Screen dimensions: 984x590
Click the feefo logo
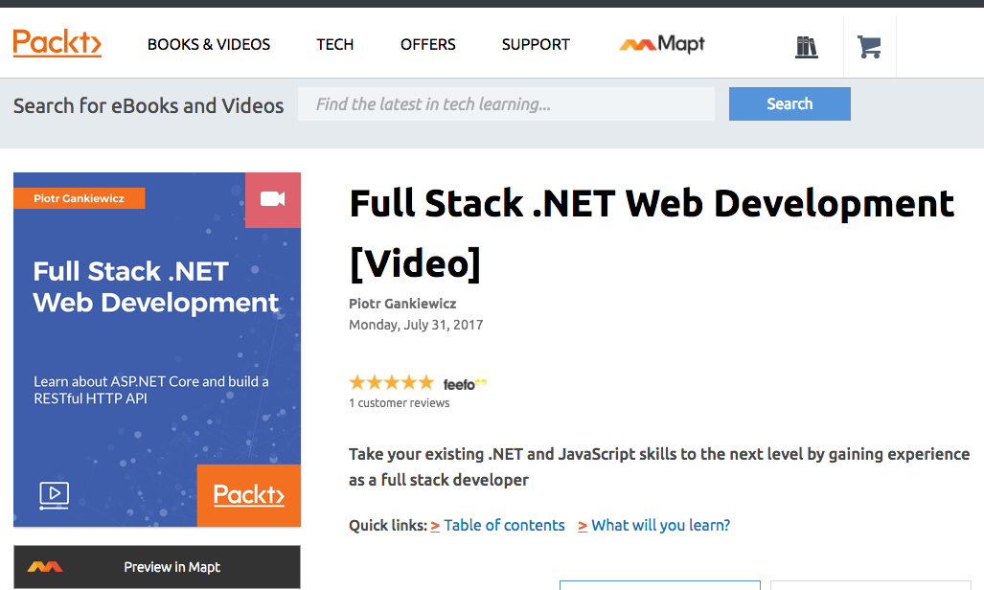[x=465, y=384]
